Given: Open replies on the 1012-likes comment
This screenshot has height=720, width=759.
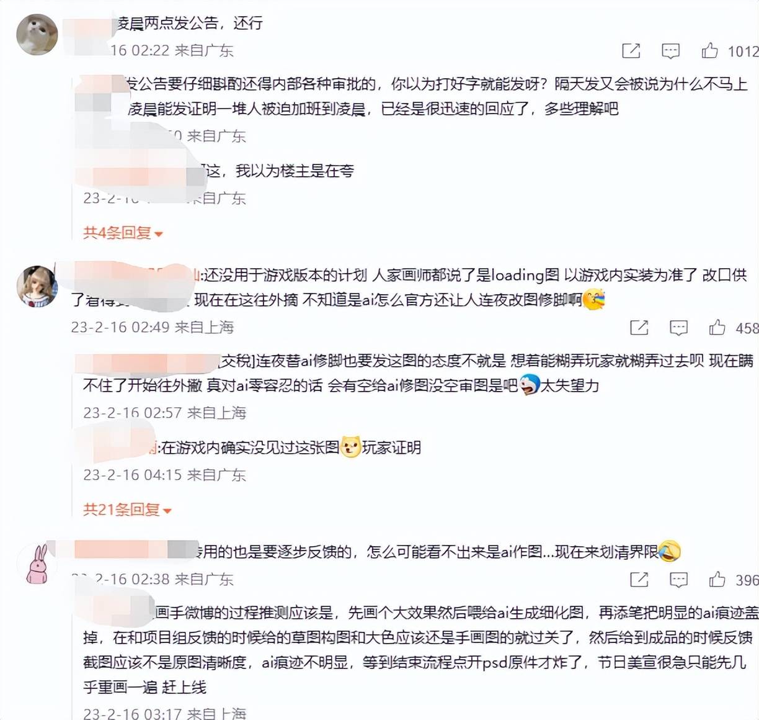Looking at the screenshot, I should point(670,51).
